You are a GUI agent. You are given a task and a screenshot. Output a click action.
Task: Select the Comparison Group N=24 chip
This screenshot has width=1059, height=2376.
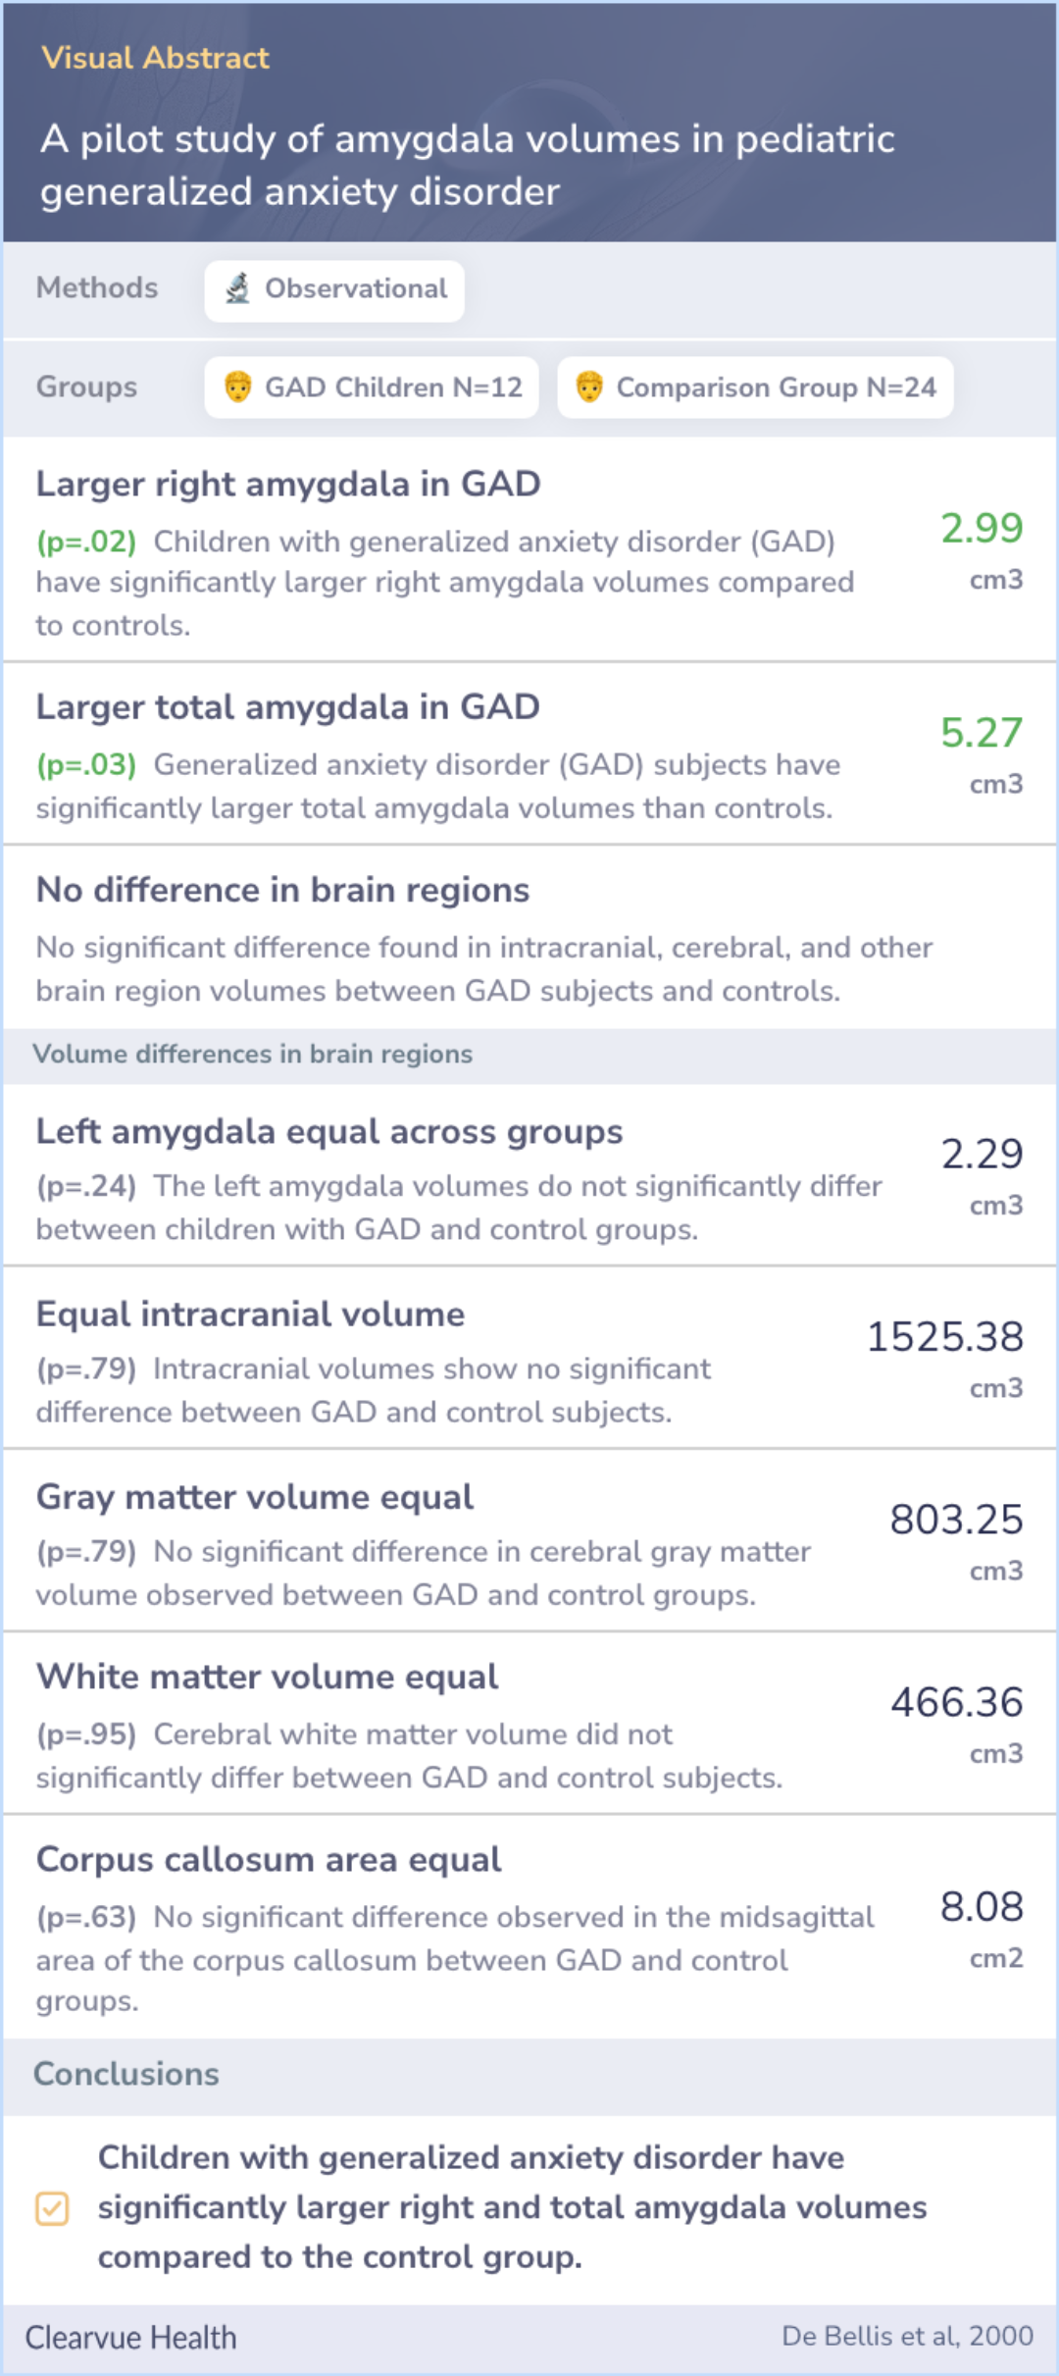tap(755, 387)
